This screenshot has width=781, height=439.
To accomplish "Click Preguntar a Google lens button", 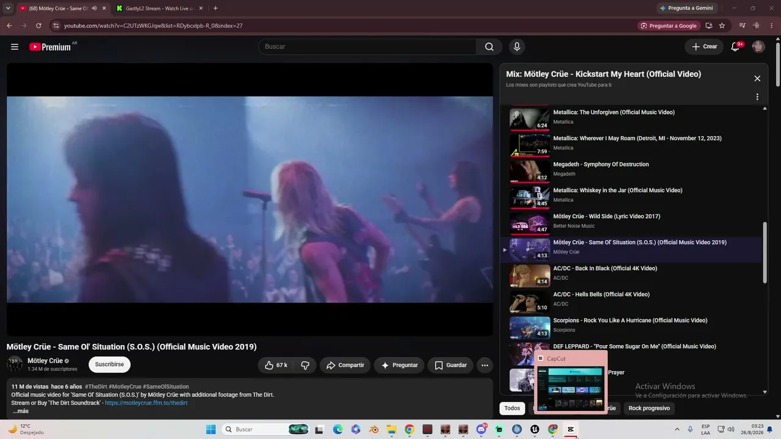I will point(669,26).
